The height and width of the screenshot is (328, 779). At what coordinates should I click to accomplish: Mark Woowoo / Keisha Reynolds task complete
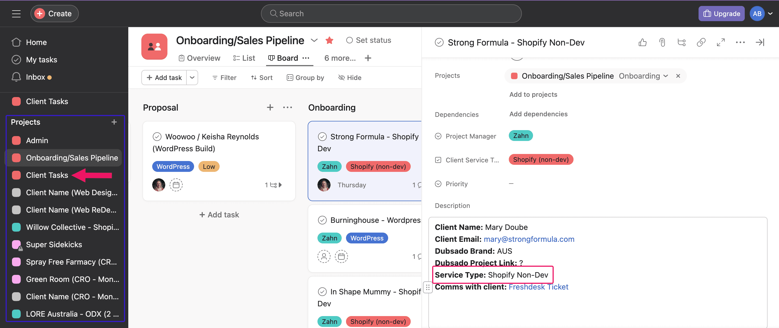click(x=157, y=136)
